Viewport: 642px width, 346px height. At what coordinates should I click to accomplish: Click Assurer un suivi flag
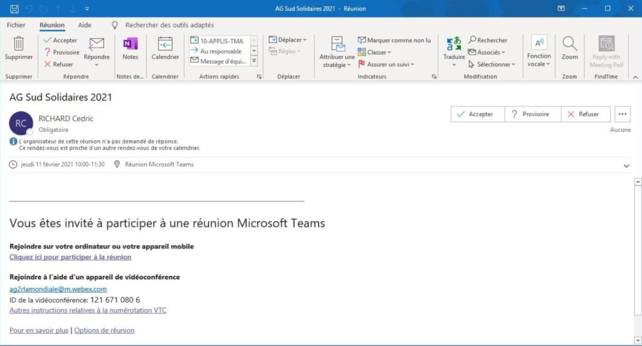386,64
